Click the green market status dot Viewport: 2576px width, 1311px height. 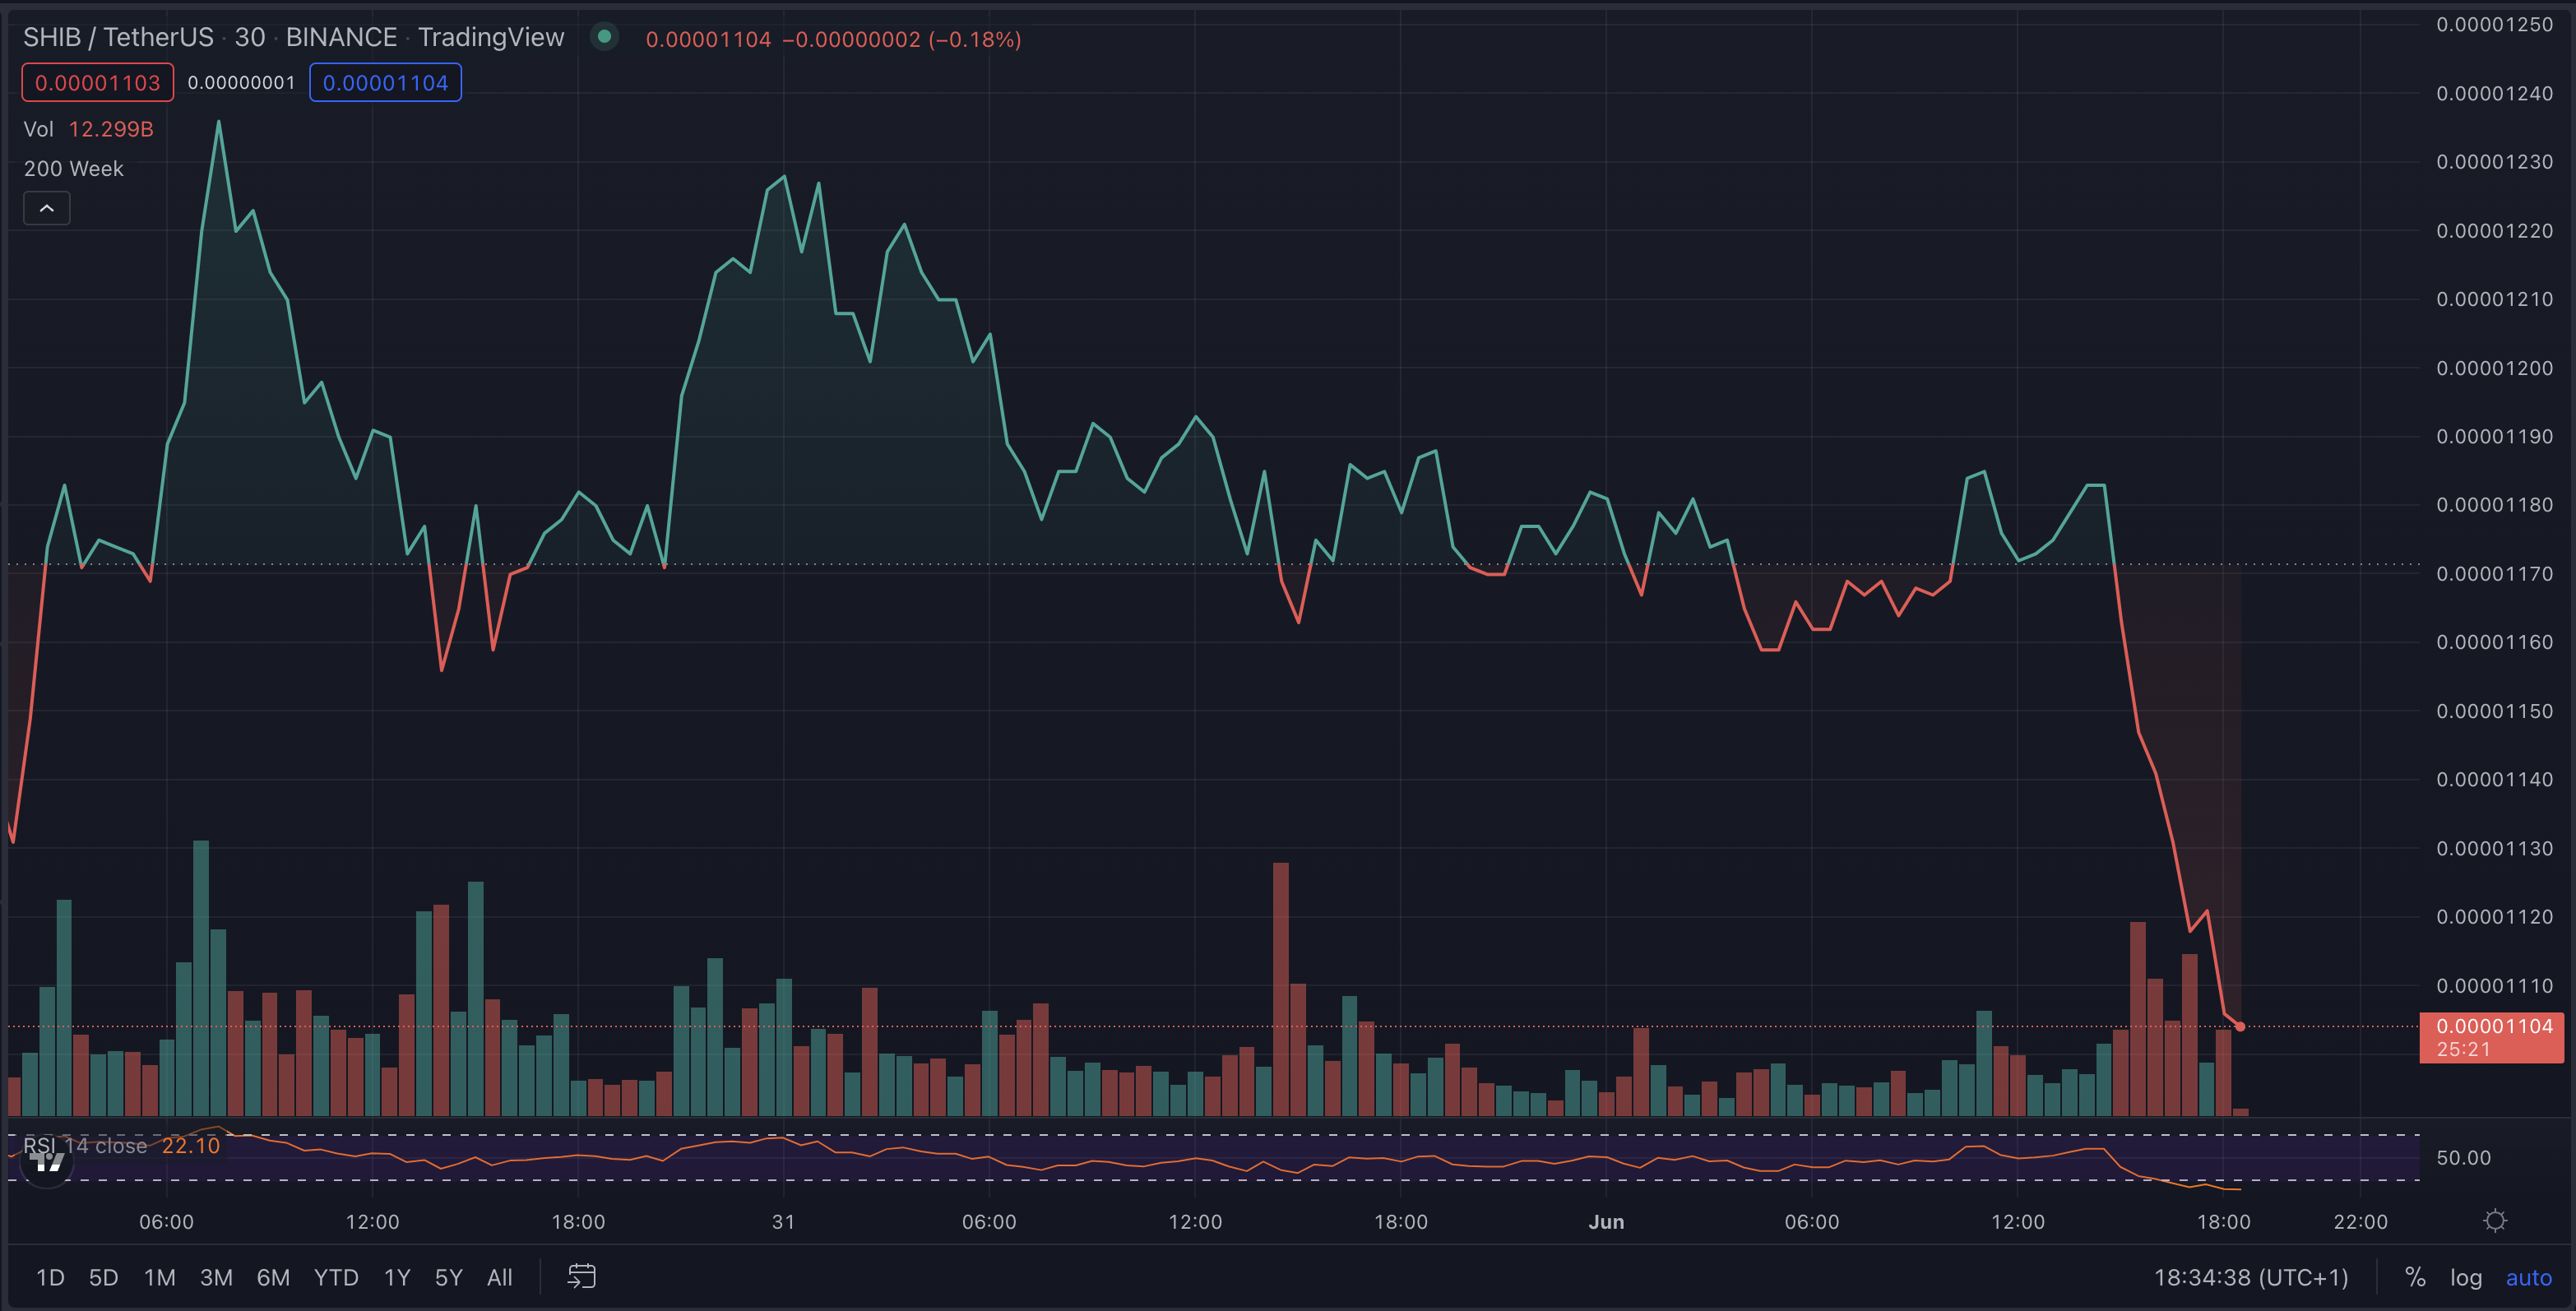(x=604, y=37)
